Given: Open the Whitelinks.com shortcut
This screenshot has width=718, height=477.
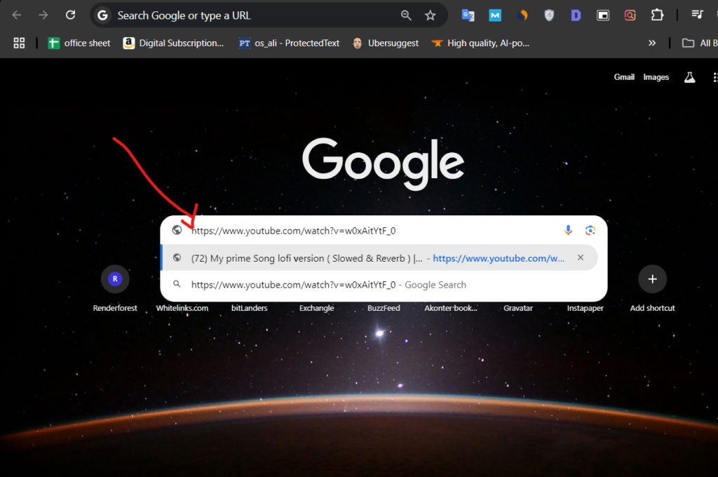Looking at the screenshot, I should [x=182, y=308].
